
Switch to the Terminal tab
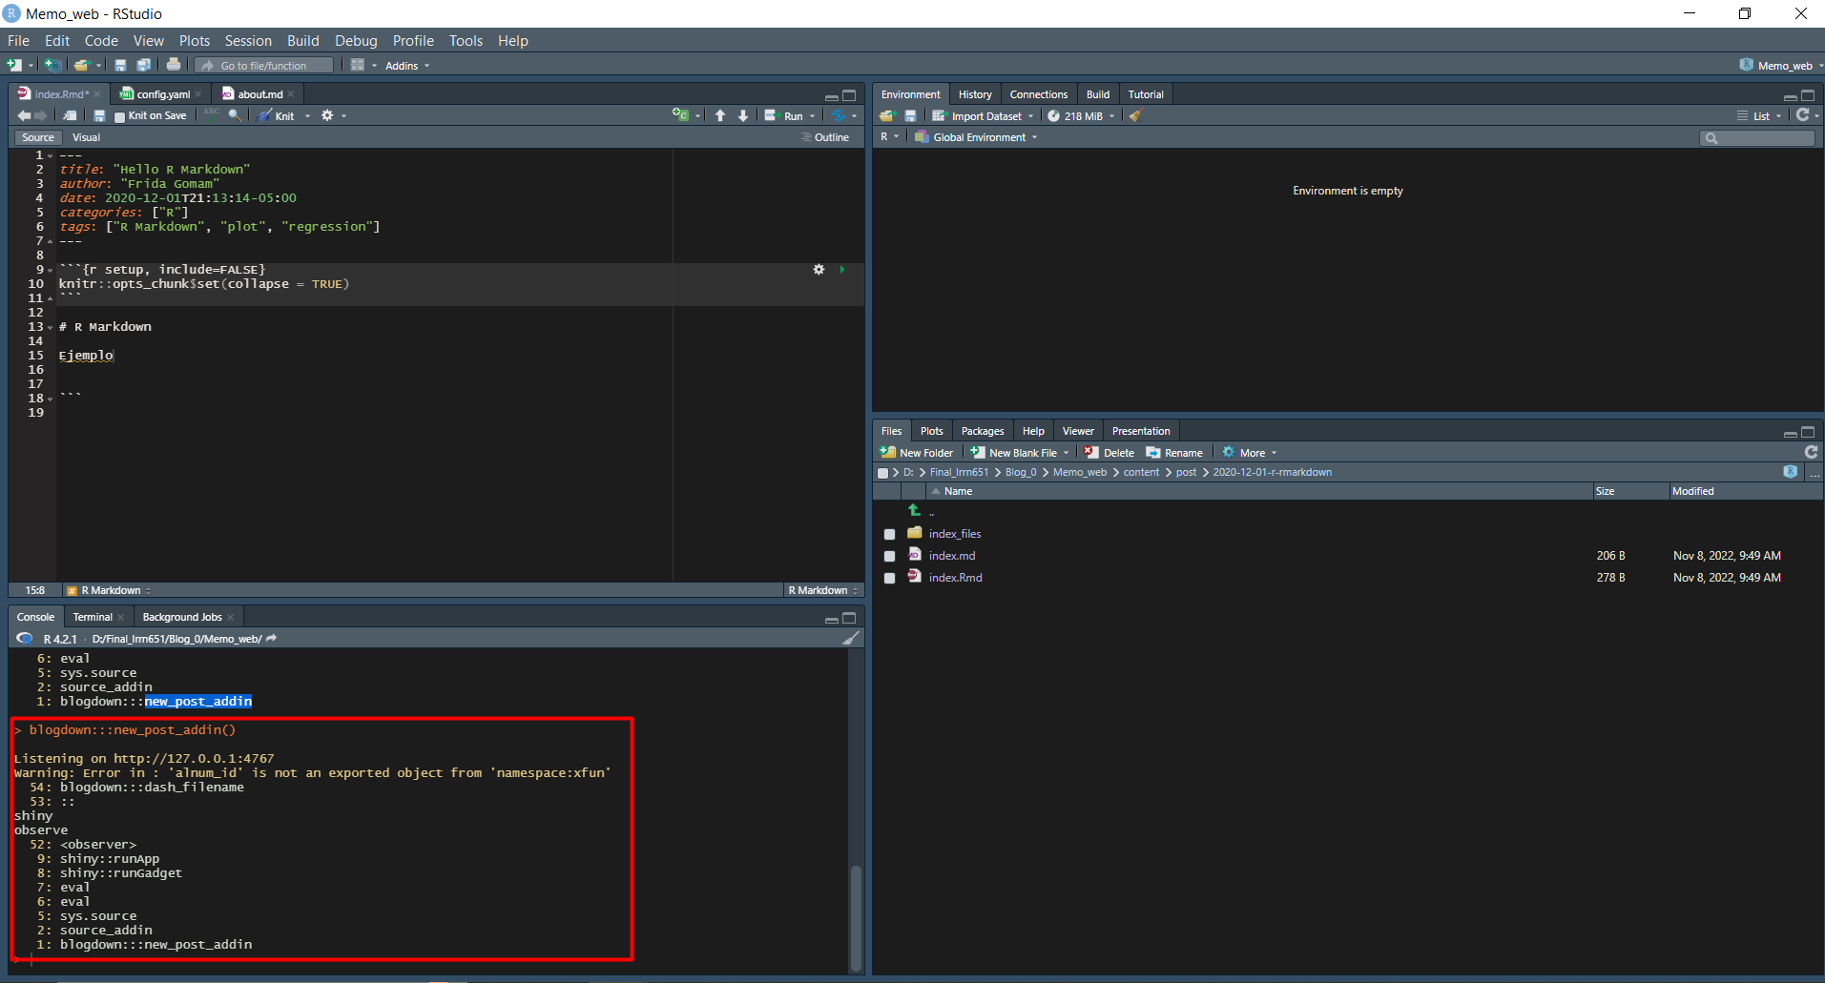point(93,617)
